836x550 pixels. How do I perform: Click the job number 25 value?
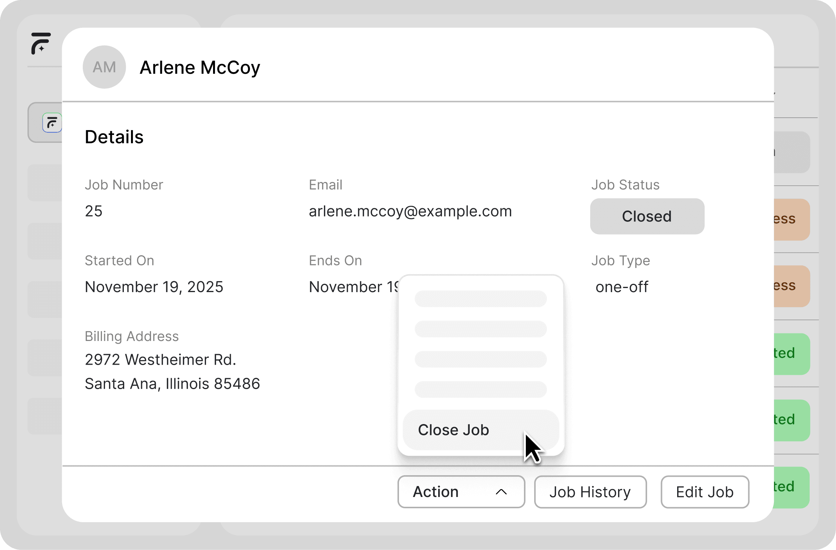(93, 211)
